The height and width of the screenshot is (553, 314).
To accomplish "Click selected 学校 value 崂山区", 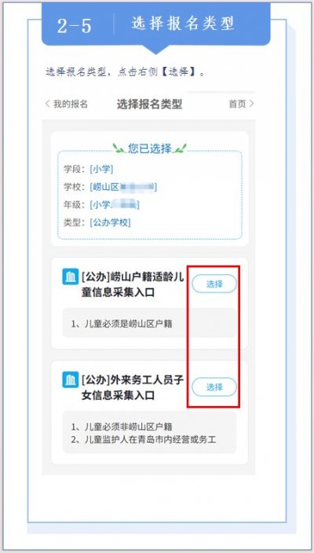I will click(123, 187).
